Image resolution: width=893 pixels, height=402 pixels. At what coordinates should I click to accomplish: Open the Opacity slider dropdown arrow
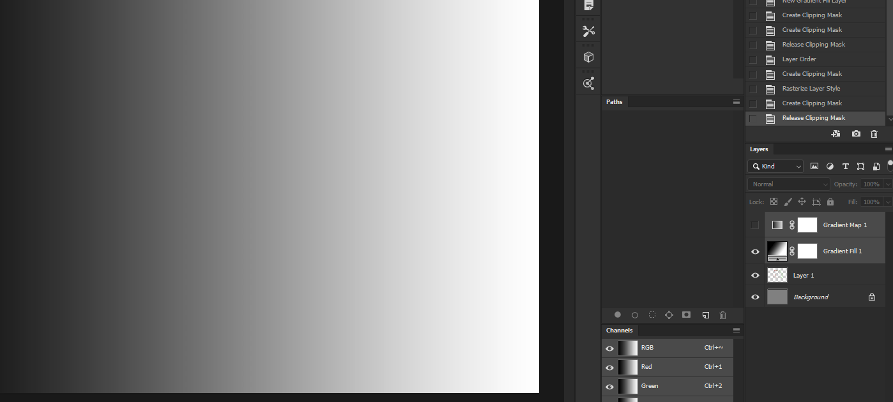point(888,184)
